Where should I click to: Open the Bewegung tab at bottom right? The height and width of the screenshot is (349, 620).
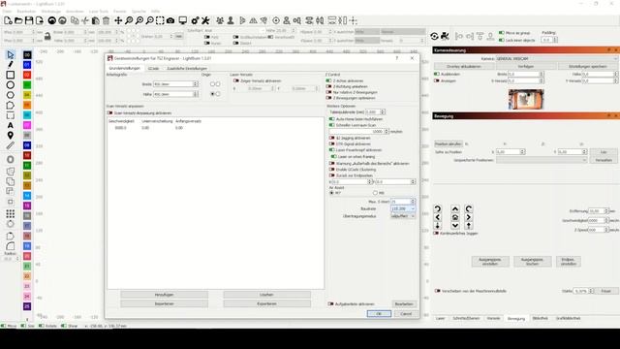(516, 318)
